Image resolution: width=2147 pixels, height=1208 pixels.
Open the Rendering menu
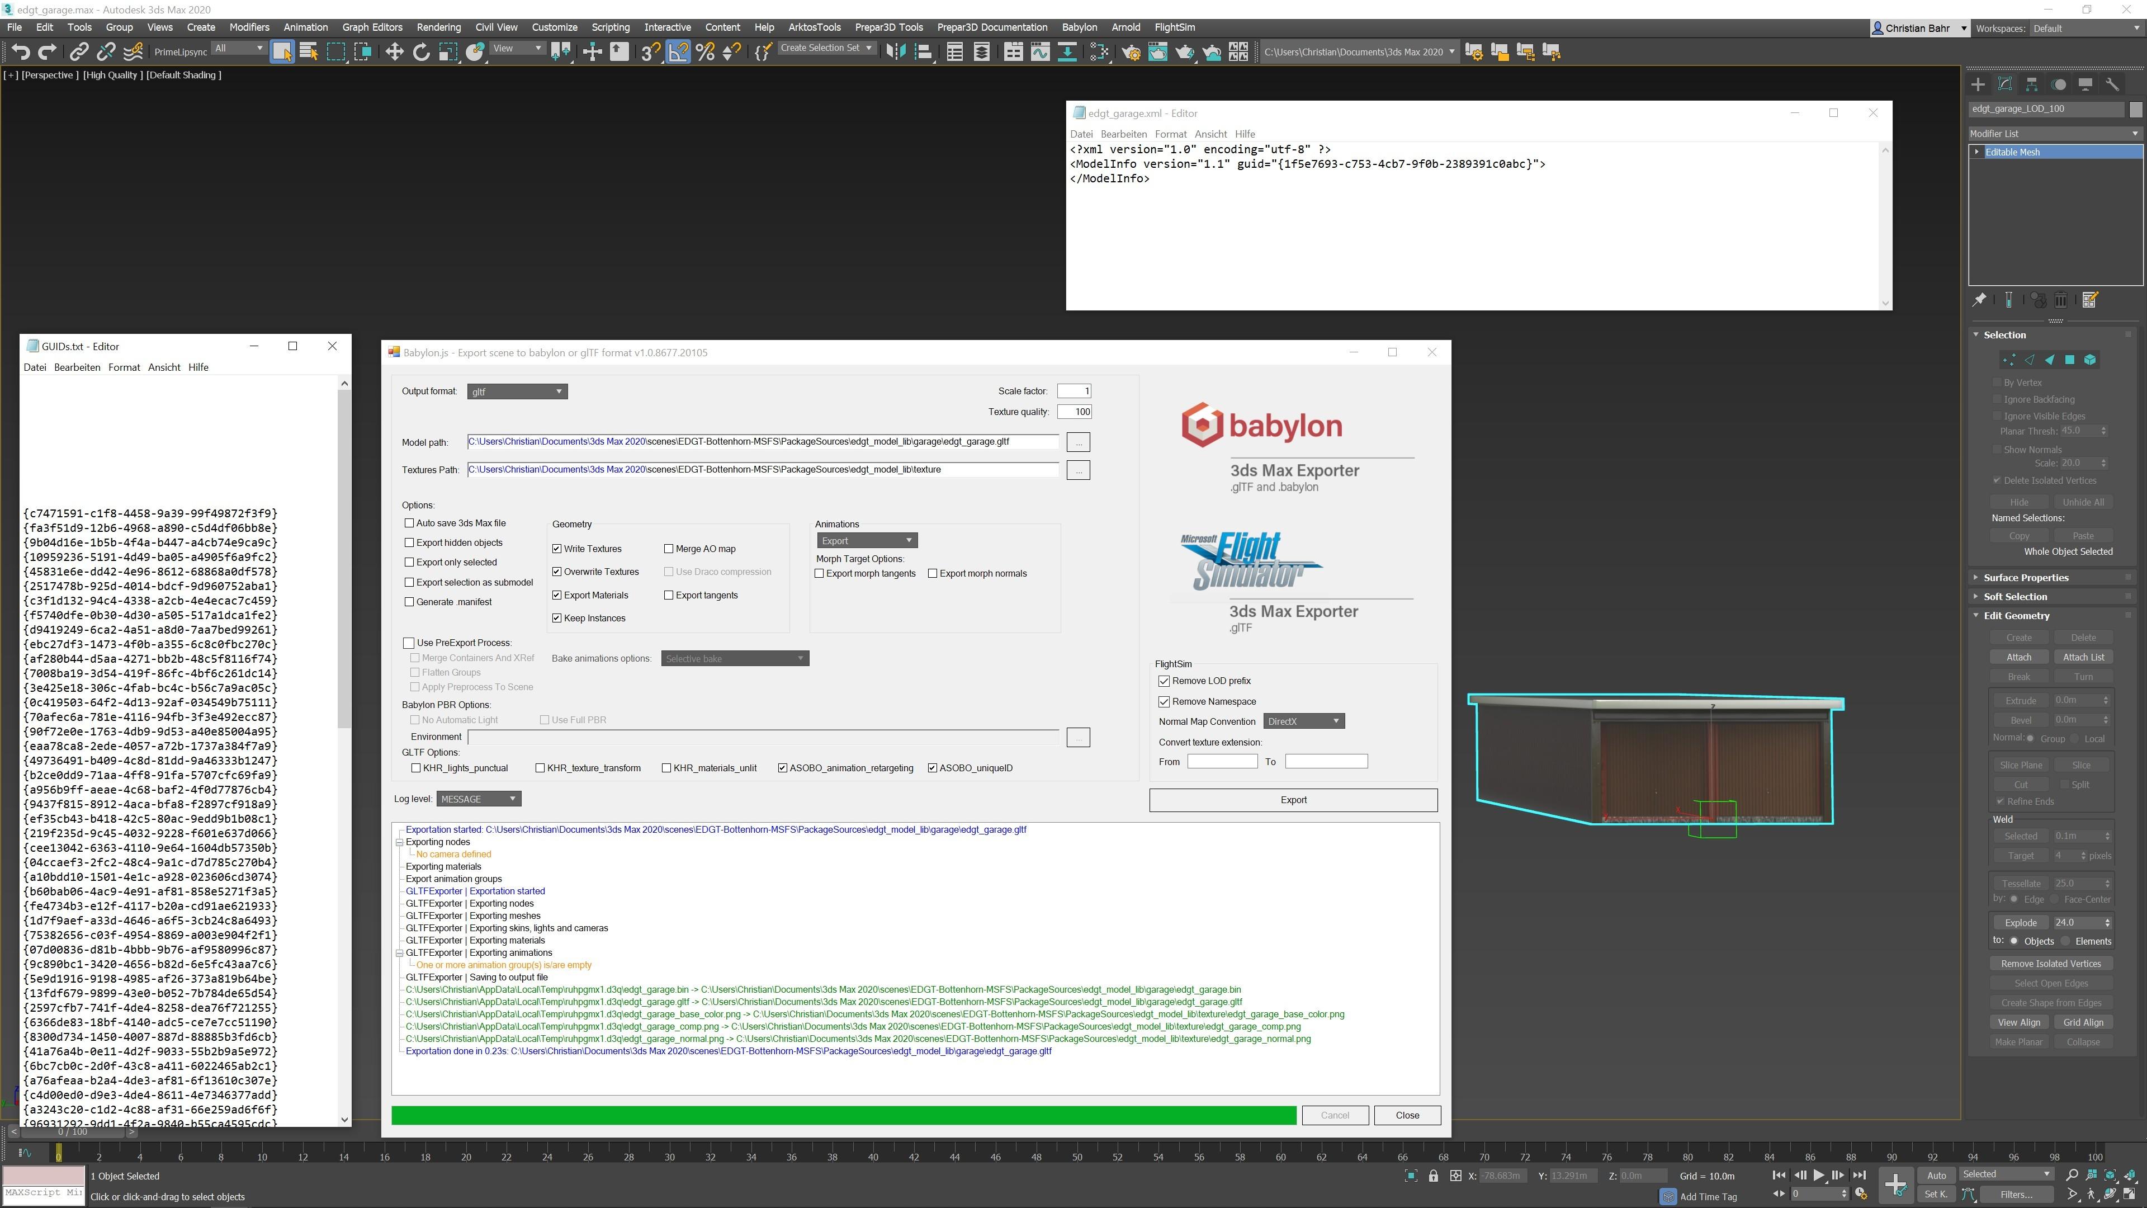(x=438, y=27)
